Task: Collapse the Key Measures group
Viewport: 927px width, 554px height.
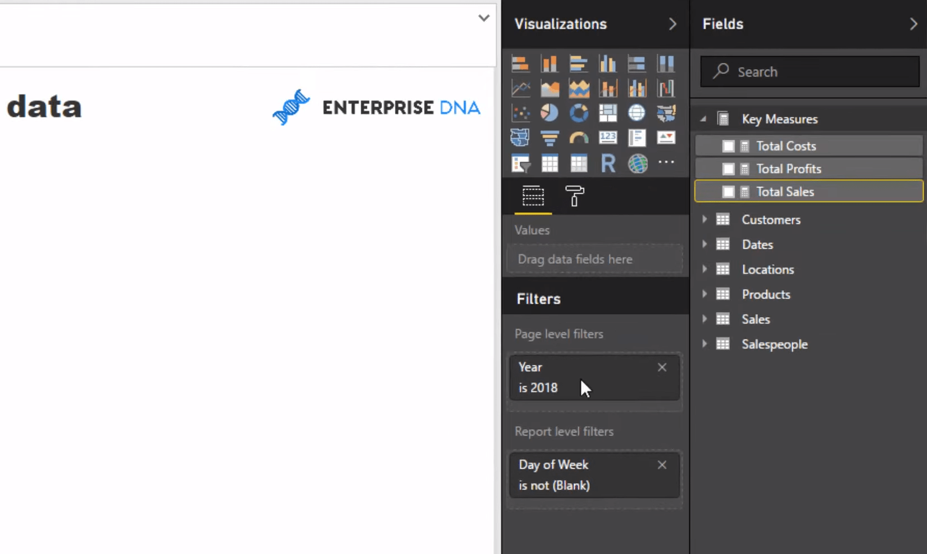Action: pyautogui.click(x=703, y=119)
